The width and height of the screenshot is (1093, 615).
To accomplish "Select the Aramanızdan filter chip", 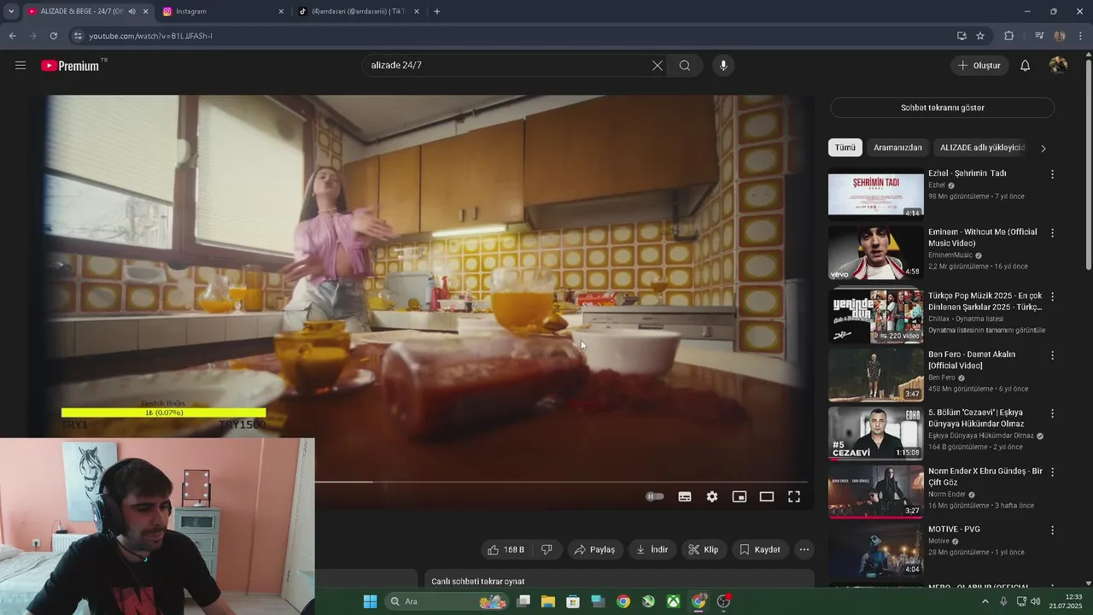I will click(x=897, y=148).
